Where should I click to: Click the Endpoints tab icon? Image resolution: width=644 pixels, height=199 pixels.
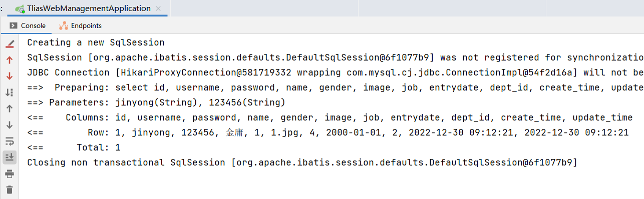64,25
